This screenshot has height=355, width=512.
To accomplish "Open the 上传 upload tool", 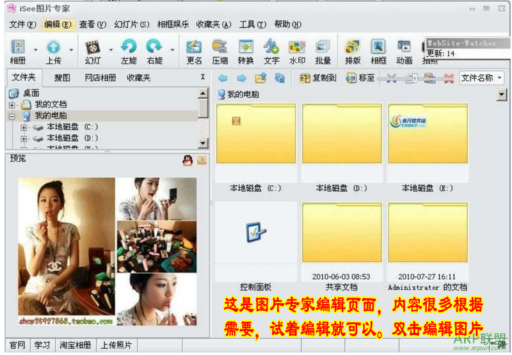I will coord(54,52).
